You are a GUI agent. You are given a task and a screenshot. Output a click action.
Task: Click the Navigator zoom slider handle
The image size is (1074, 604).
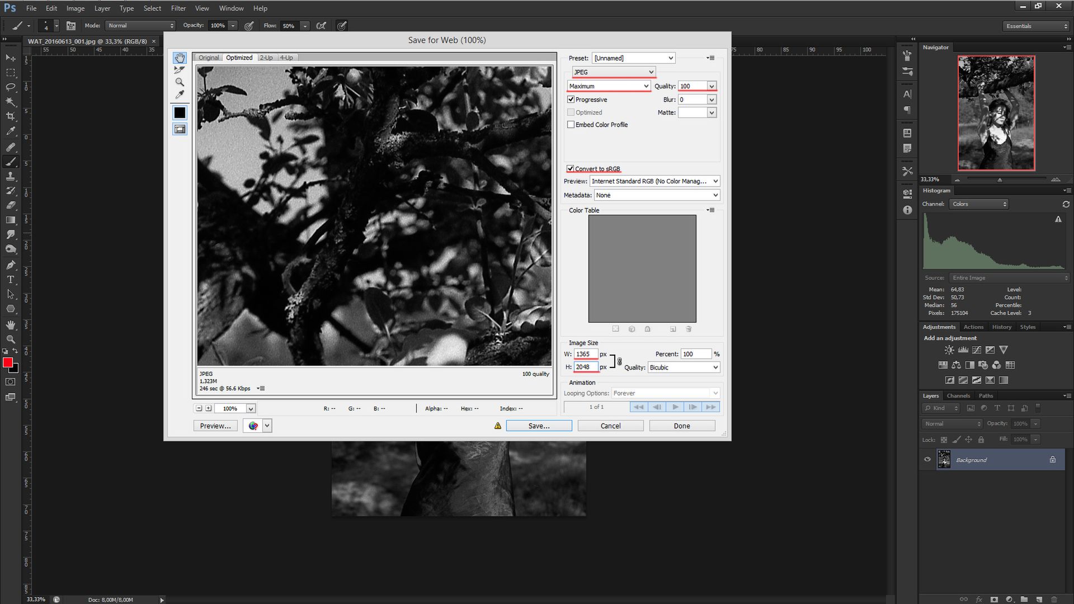point(1000,180)
